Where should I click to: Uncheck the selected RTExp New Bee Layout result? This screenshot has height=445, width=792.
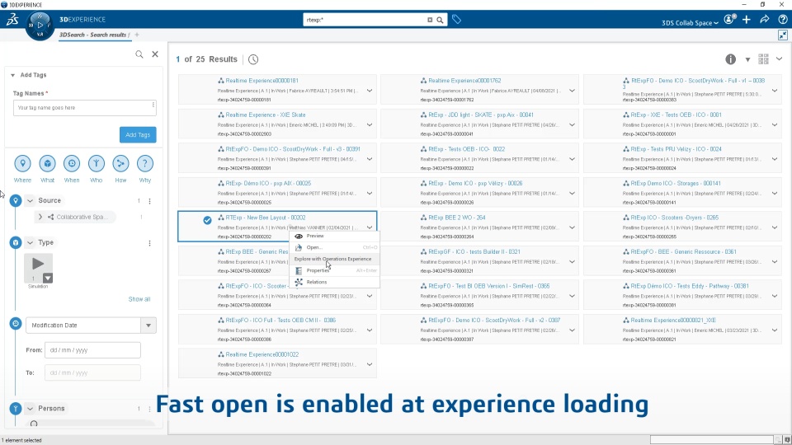[207, 220]
